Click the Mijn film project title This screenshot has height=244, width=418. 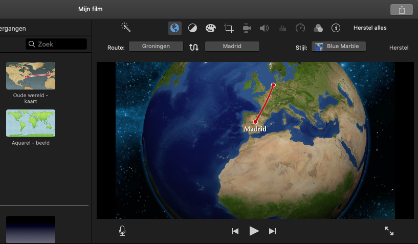[91, 9]
